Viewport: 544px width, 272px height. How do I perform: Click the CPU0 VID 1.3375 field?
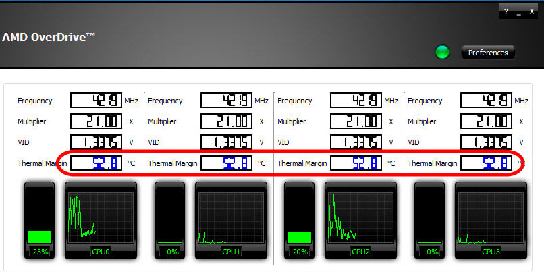click(x=96, y=142)
